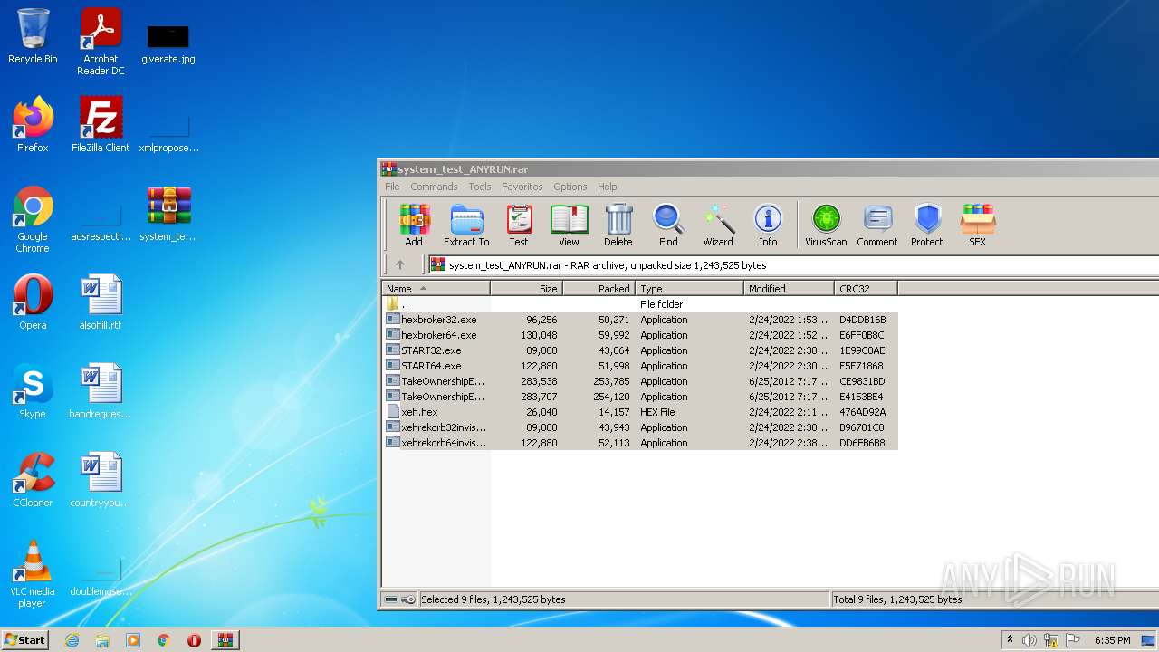Open the View tool in WinRAR
The image size is (1159, 652).
[569, 225]
